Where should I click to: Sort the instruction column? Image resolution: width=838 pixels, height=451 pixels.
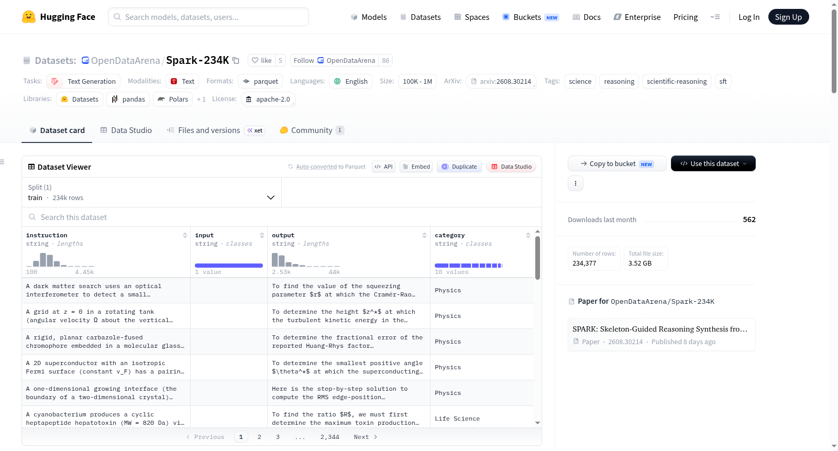coord(185,235)
